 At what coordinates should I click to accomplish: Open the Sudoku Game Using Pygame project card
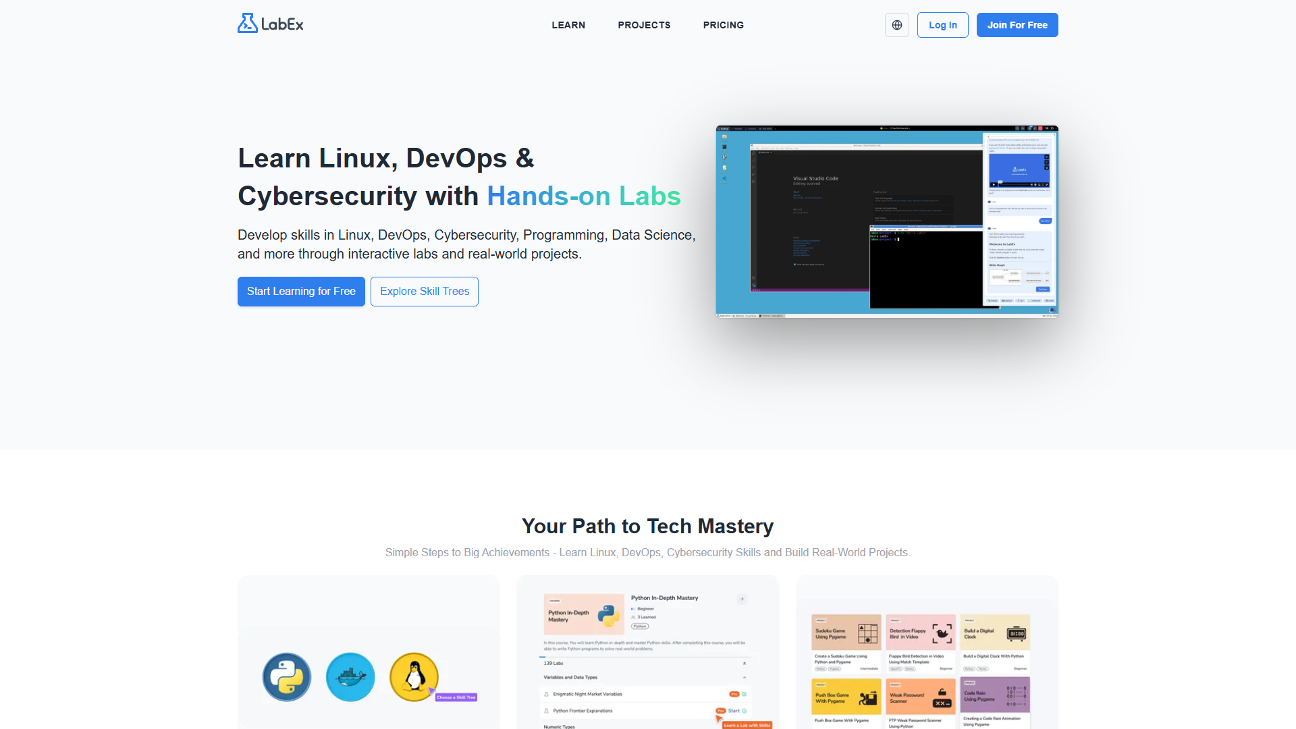846,643
